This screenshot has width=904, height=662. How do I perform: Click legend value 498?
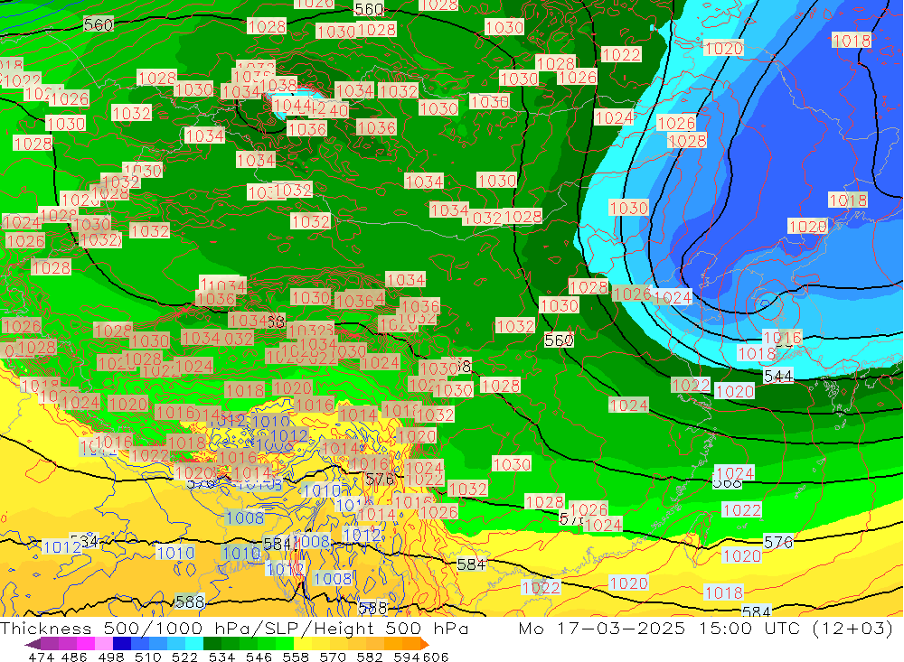[111, 657]
